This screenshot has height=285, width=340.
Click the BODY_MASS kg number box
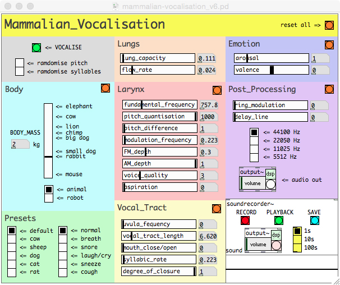point(20,144)
